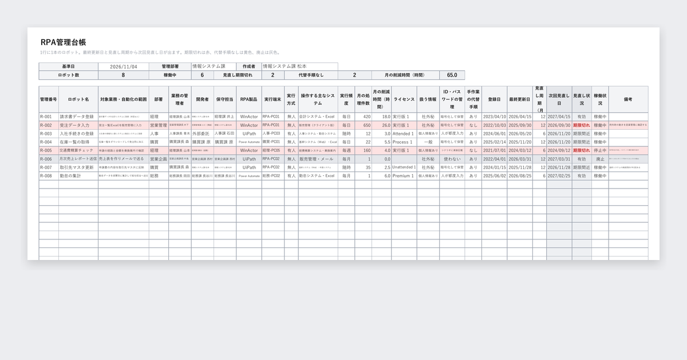687x360 pixels.
Task: Select the Power Automate cell in row R-004
Action: (x=249, y=142)
